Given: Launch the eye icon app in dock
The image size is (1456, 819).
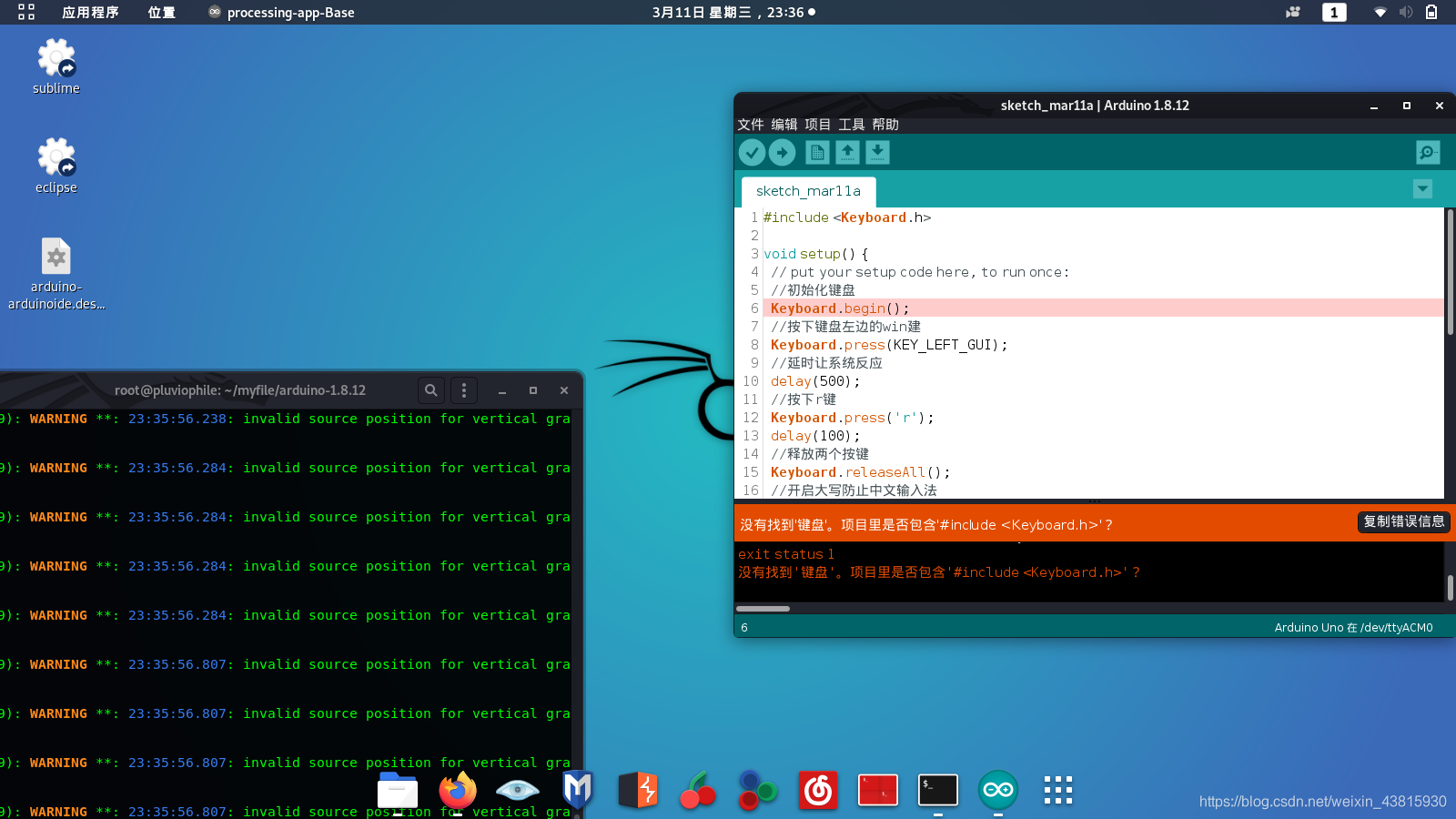Looking at the screenshot, I should click(518, 790).
